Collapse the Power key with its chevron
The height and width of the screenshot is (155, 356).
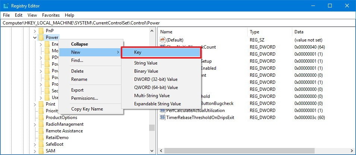coord(35,37)
